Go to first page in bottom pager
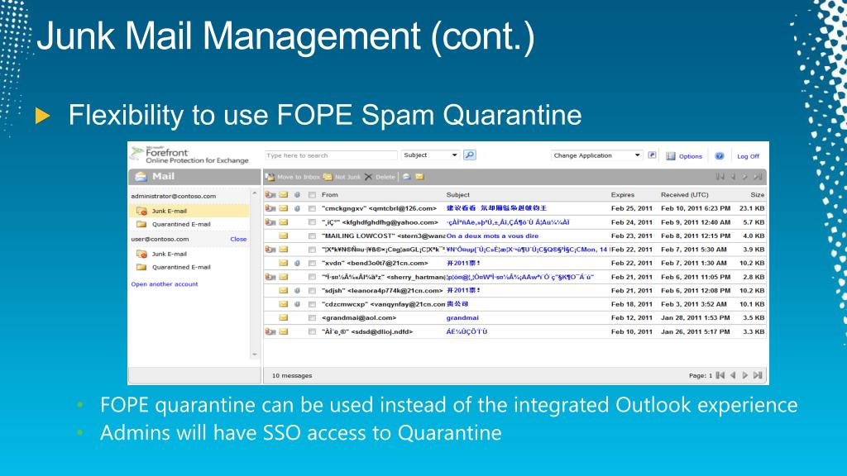Screen dimensions: 847x476 [720, 375]
